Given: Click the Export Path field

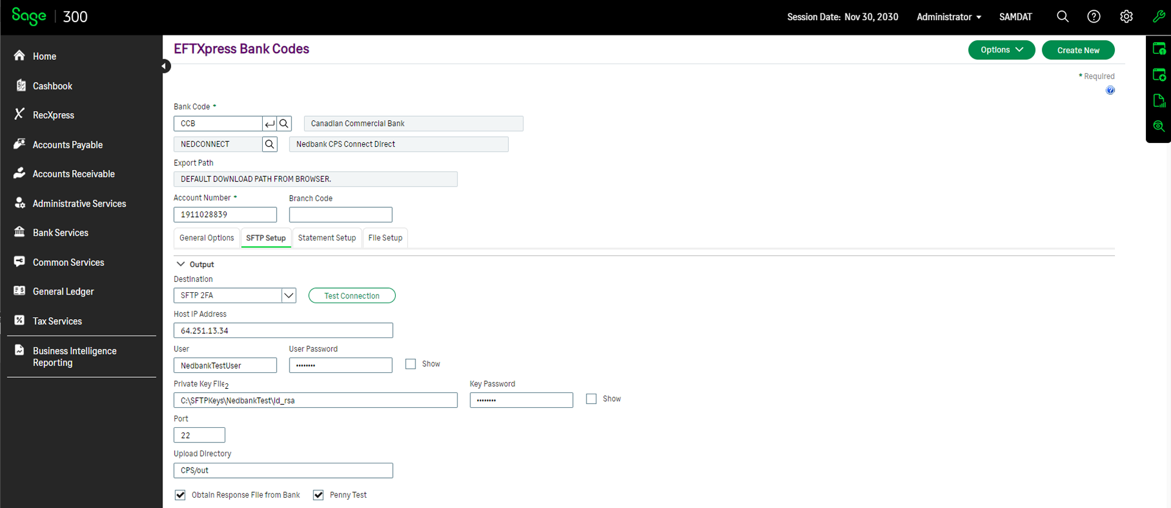Looking at the screenshot, I should point(316,179).
